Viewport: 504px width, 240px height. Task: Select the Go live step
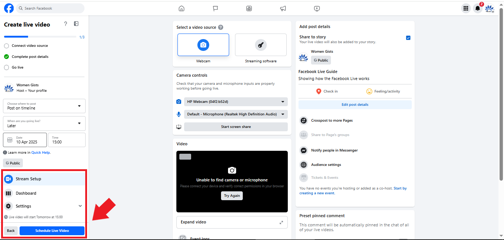coord(14,67)
